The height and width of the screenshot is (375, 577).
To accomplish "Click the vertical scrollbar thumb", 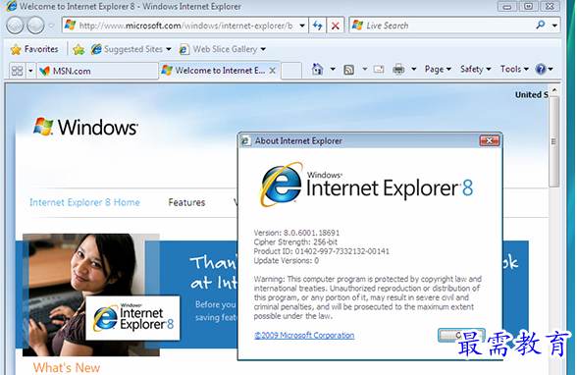I will tap(553, 141).
